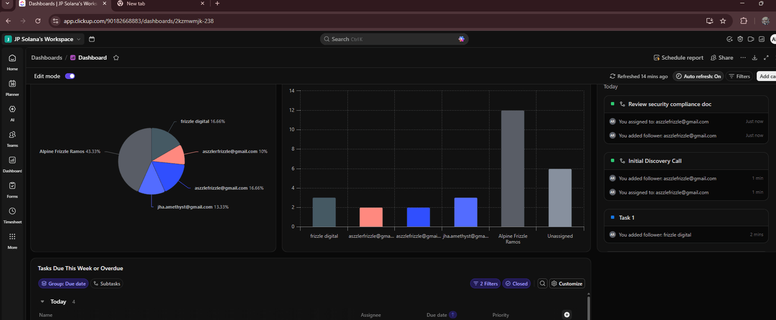
Task: Open the Planner sidebar icon
Action: pyautogui.click(x=12, y=87)
